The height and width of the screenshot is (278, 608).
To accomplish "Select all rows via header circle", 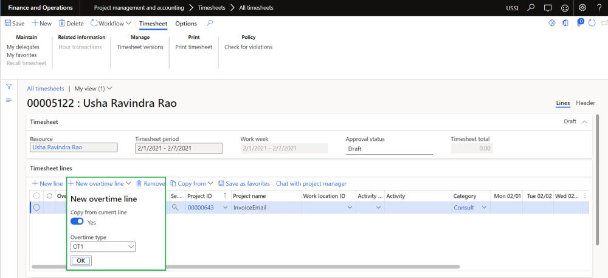I will pos(36,196).
